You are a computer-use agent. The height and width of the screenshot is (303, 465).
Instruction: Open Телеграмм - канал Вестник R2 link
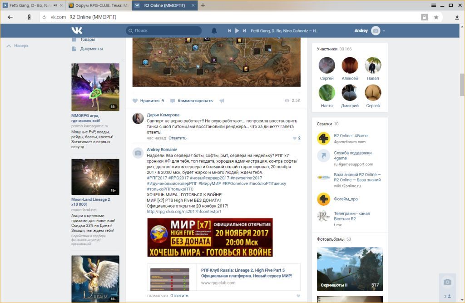(352, 216)
